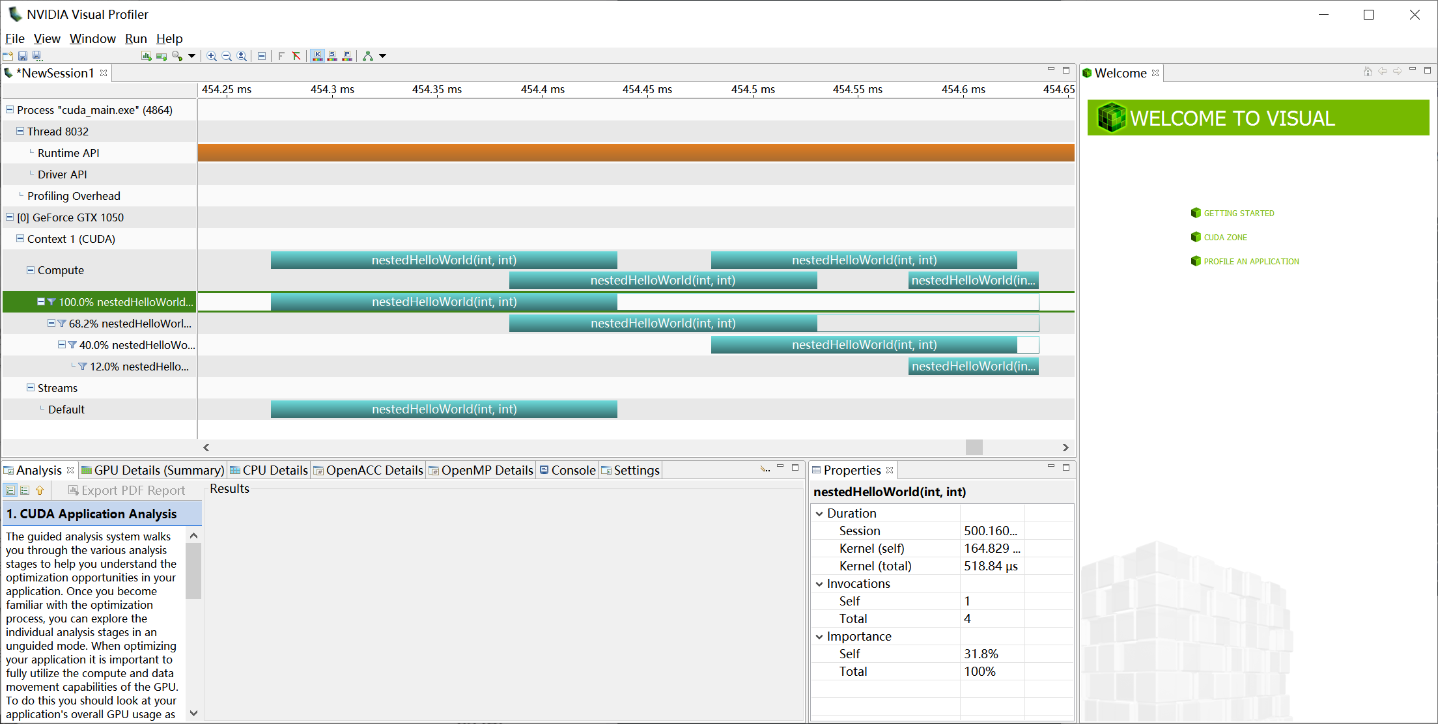
Task: Collapse the Streams row
Action: 31,387
